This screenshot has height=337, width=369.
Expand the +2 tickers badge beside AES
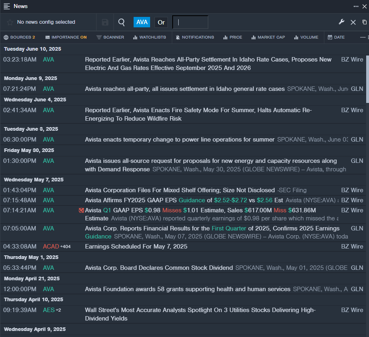[58, 310]
